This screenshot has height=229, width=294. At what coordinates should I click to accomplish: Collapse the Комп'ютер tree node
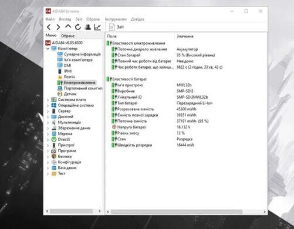(48, 49)
